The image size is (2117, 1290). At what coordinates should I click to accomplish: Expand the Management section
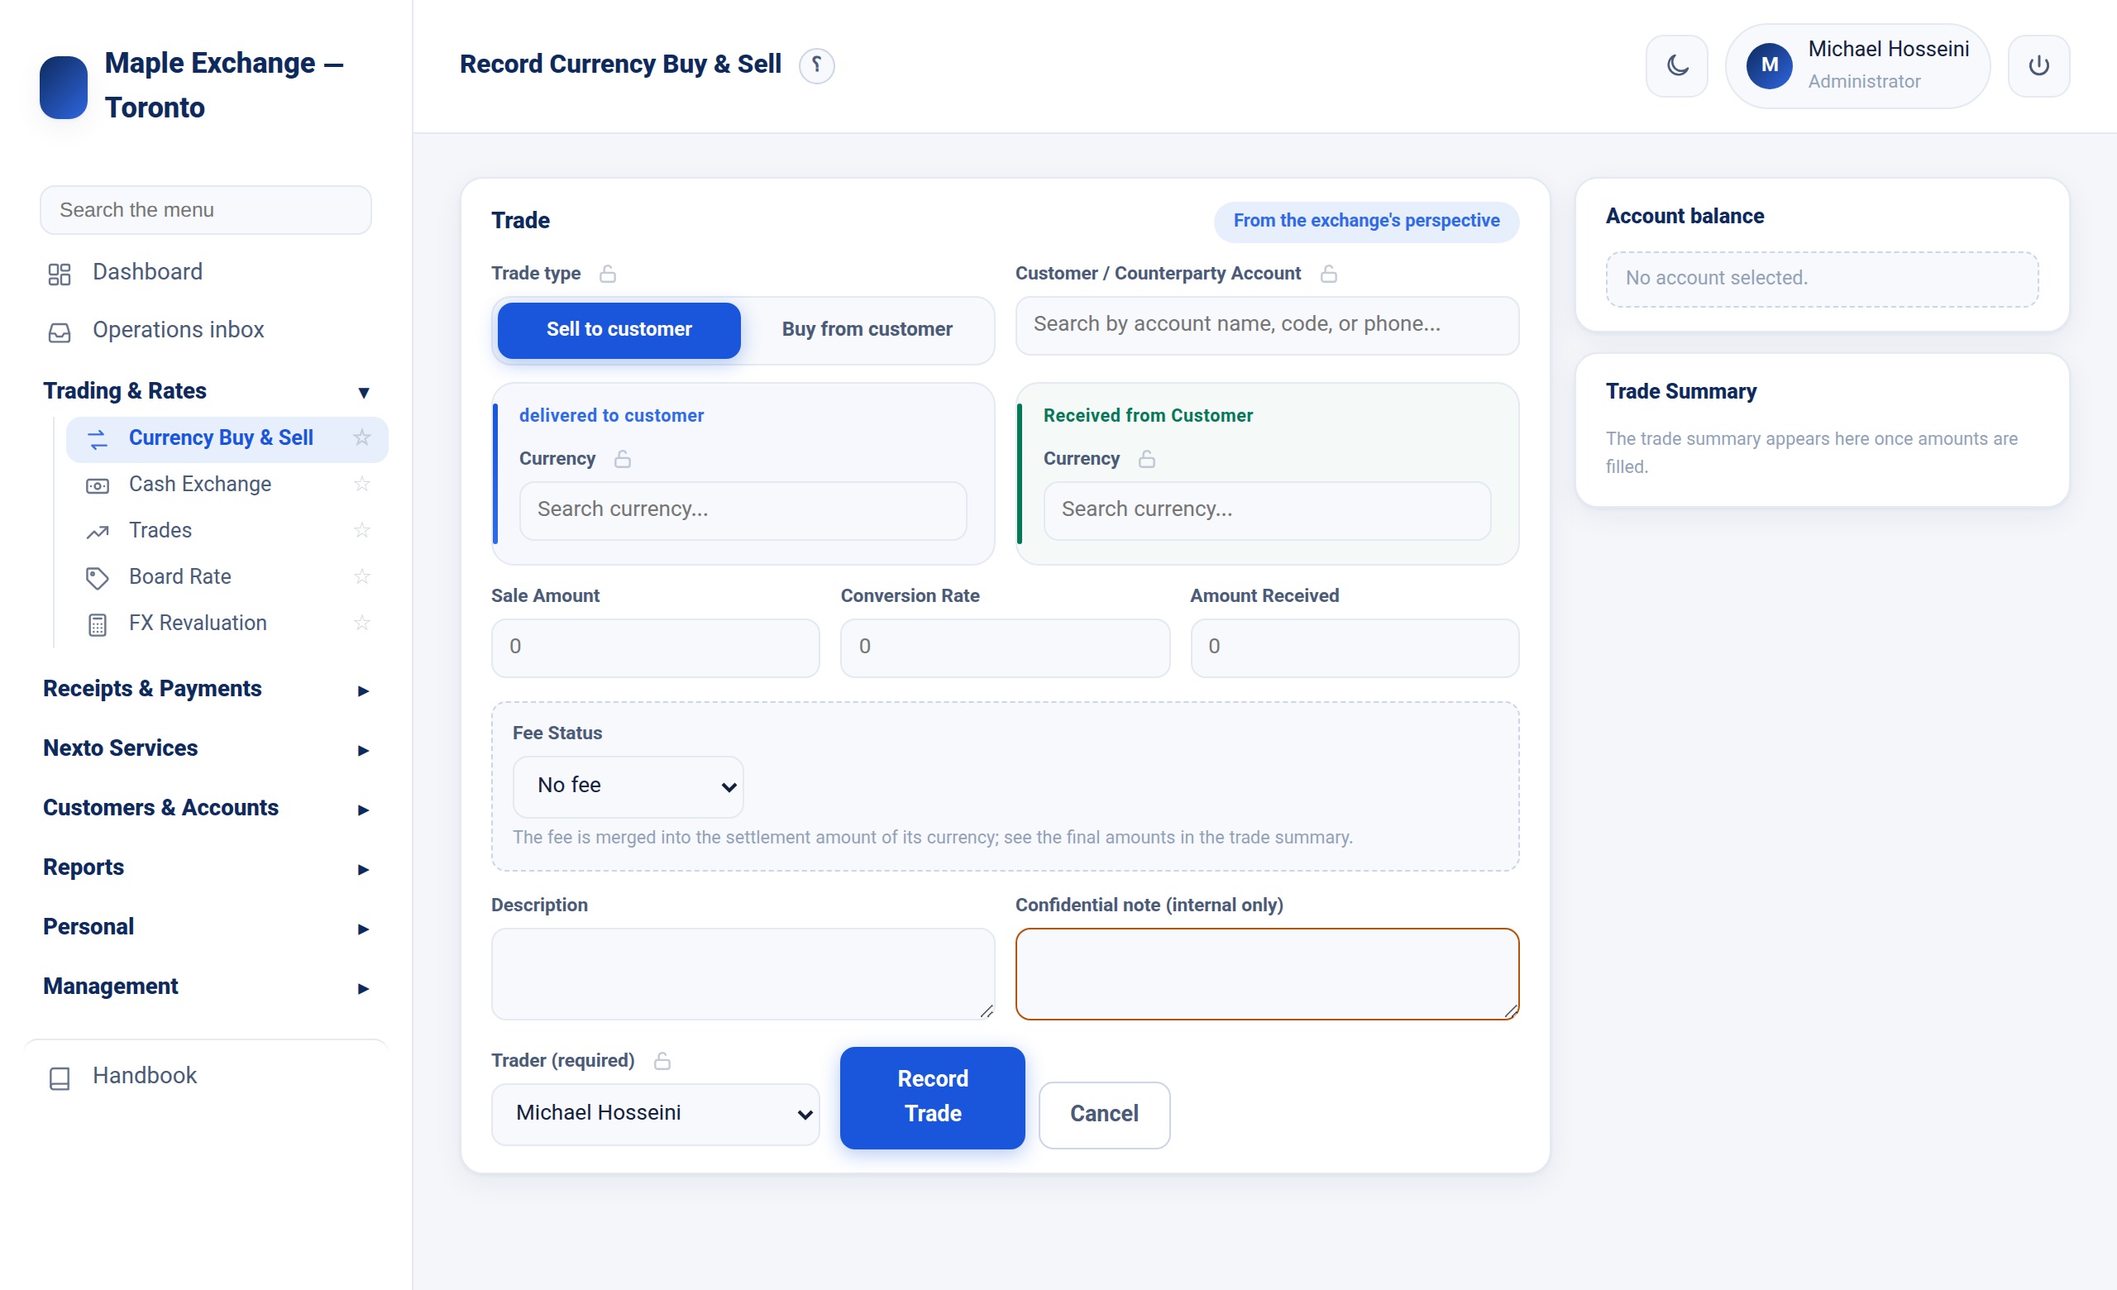pos(206,986)
